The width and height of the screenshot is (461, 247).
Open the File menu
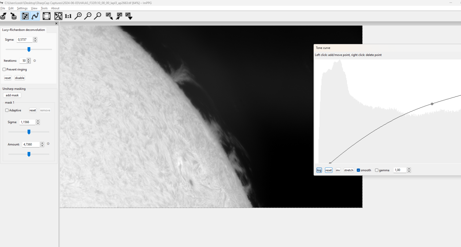coord(3,8)
